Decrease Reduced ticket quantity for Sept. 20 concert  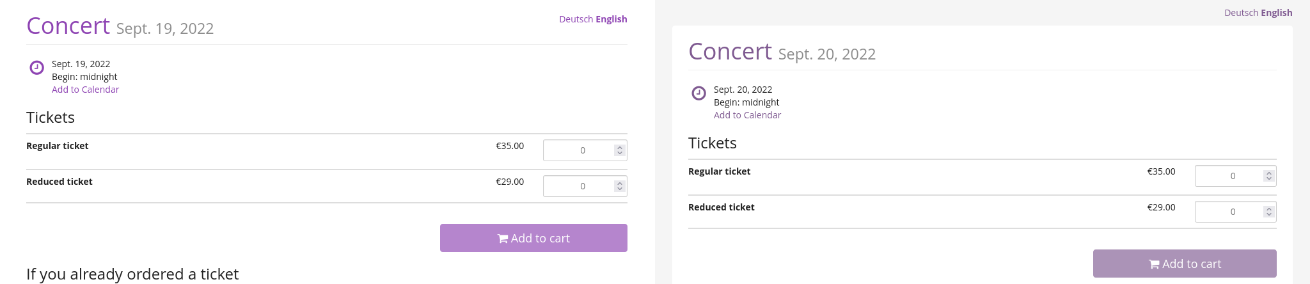[x=1269, y=214]
